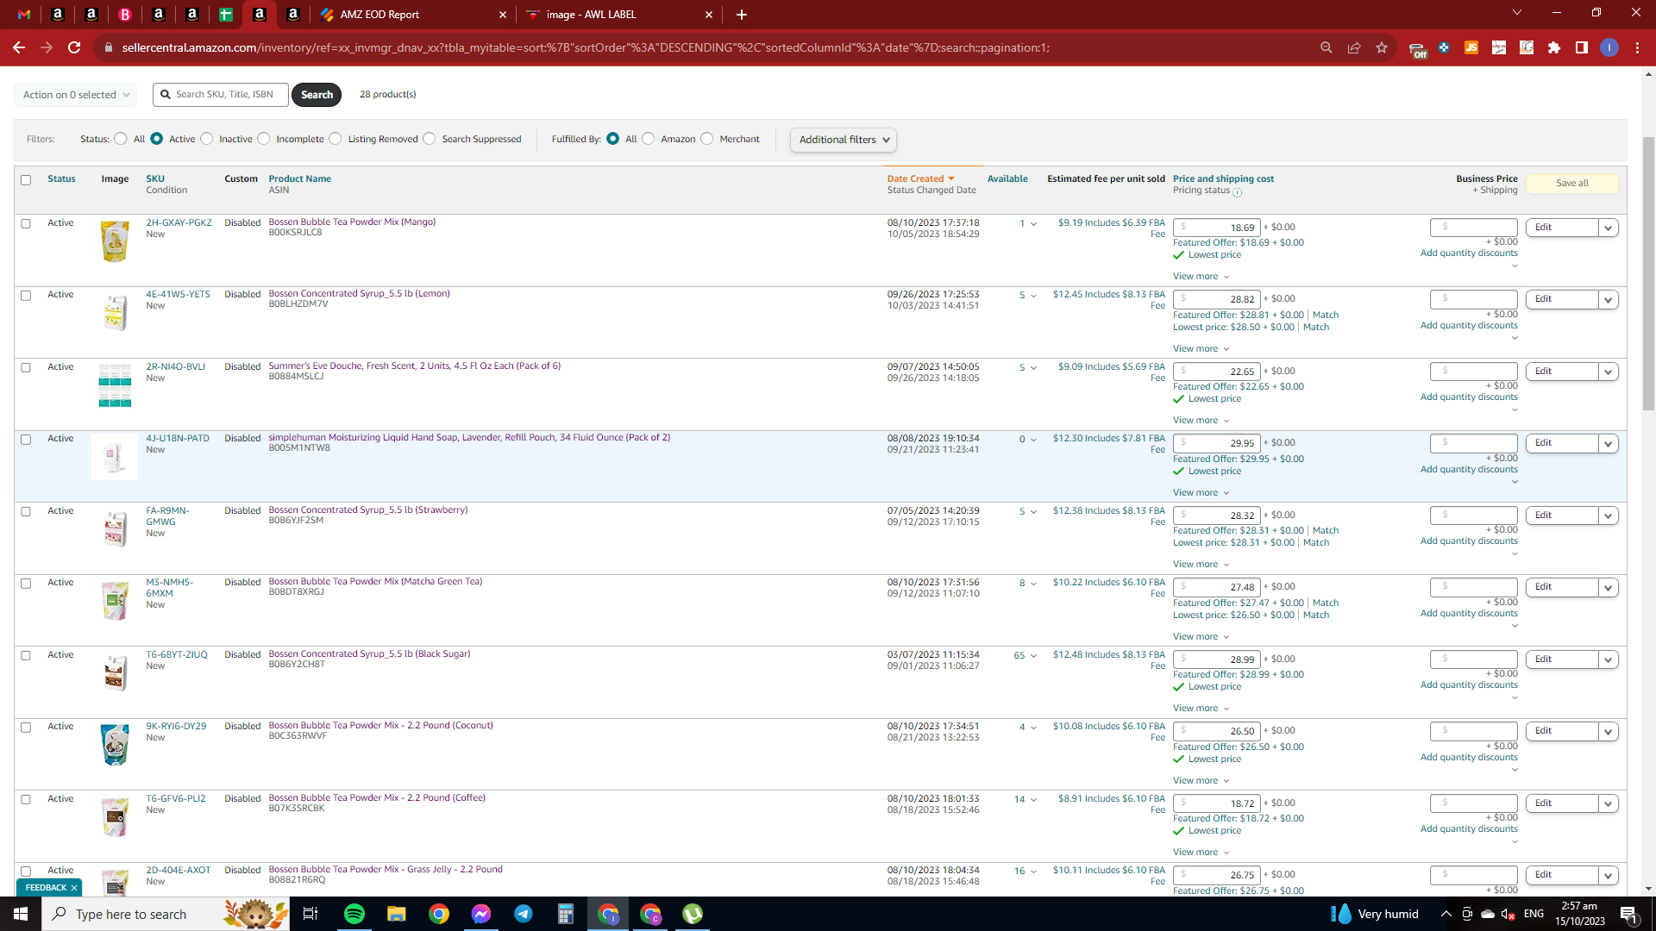This screenshot has height=931, width=1656.
Task: Click Edit for the Strawberry syrup row
Action: click(x=1561, y=515)
